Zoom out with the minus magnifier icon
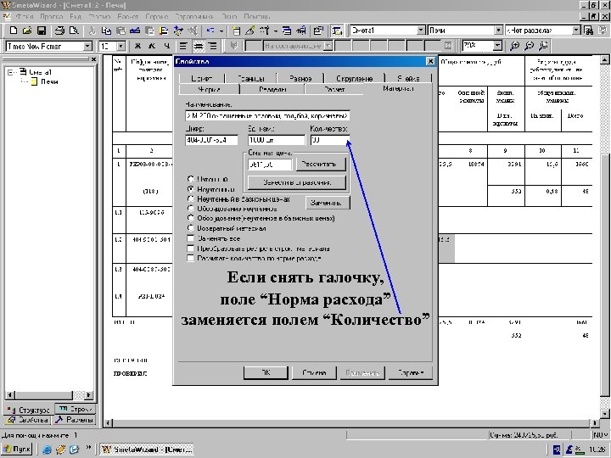 pyautogui.click(x=529, y=46)
